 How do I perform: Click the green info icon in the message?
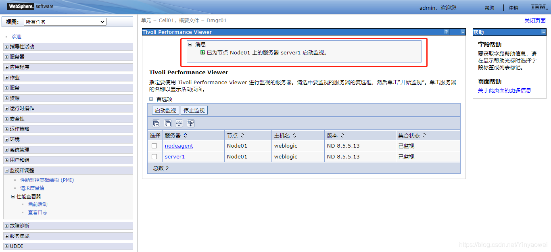202,52
